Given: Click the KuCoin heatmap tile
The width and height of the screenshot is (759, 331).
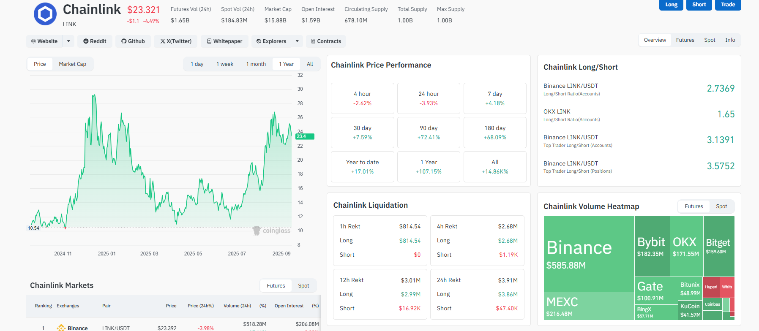Looking at the screenshot, I should [690, 310].
